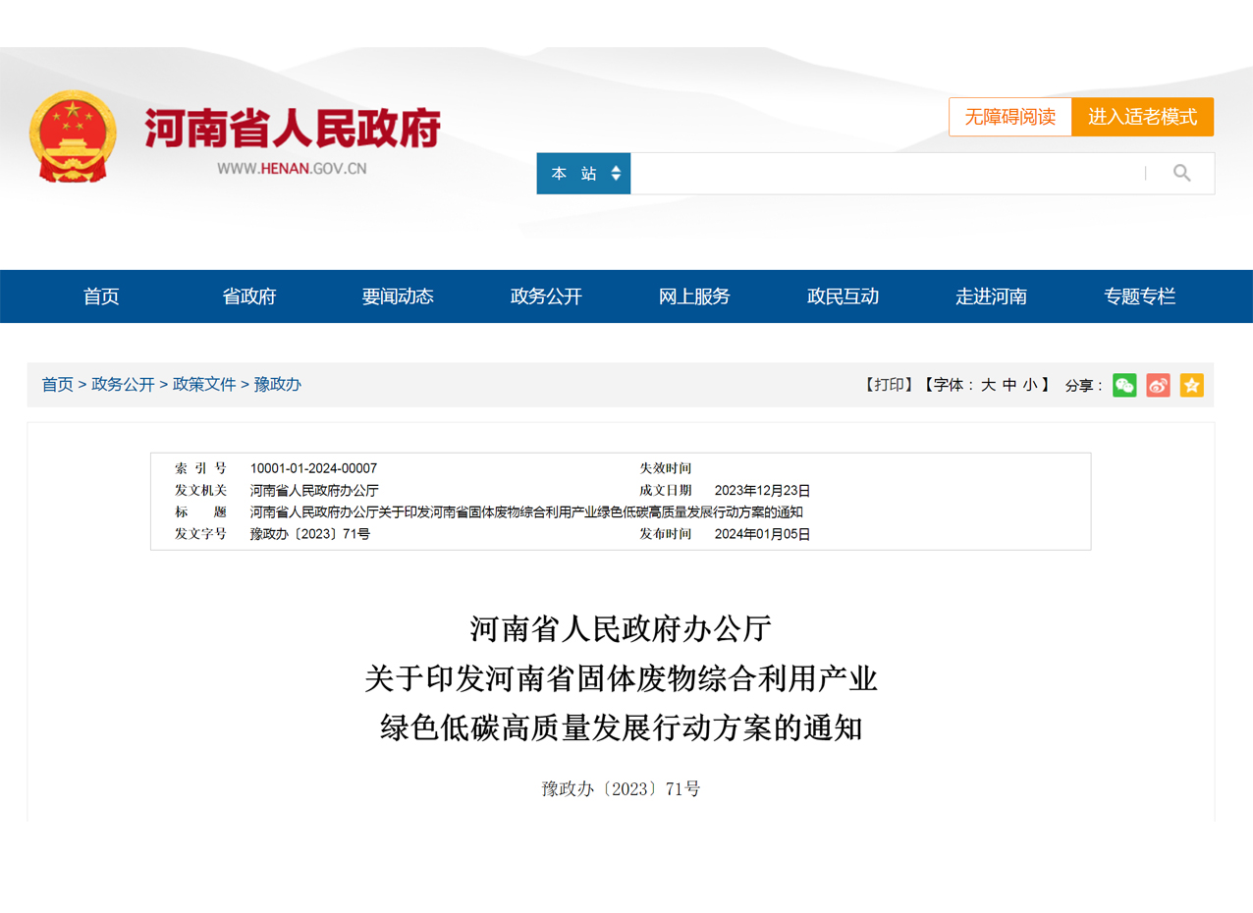1253x913 pixels.
Task: Click the 成文日期 value 2023年12月23日
Action: [762, 490]
